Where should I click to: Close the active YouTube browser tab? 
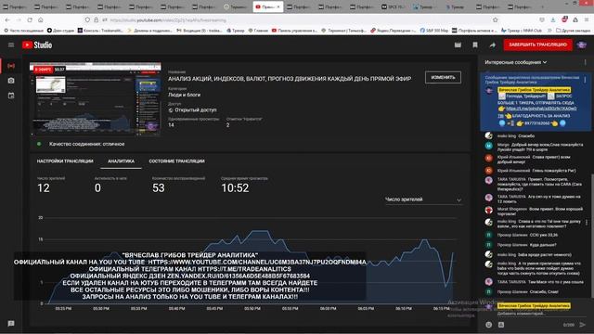(x=278, y=6)
